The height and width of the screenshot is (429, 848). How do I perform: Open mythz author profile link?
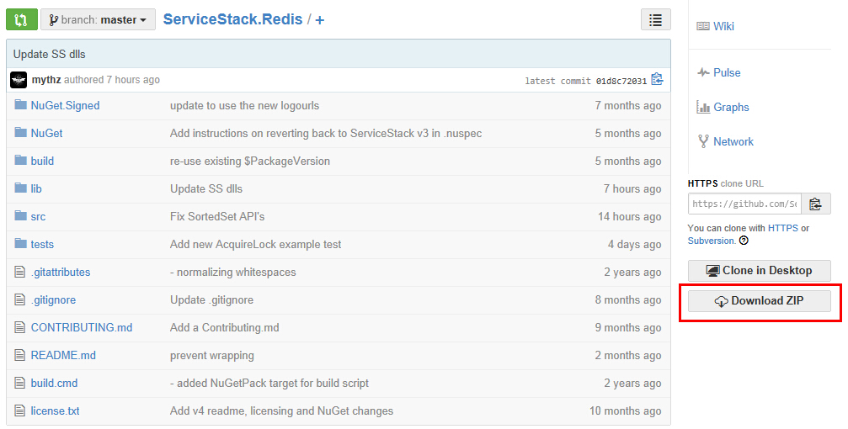[46, 80]
